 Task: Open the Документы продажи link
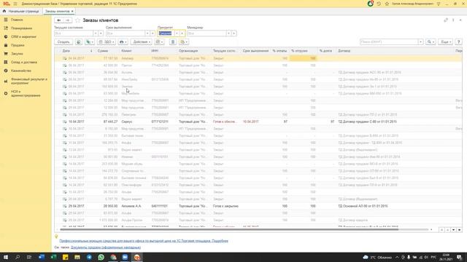point(106,247)
